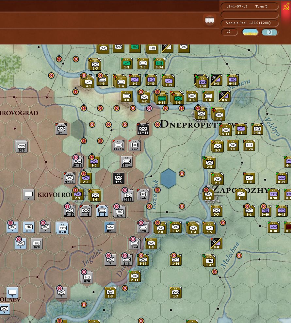Viewport: 291px width, 323px height.
Task: Select the Soviet HQ 0-48 counter
Action: tap(233, 80)
